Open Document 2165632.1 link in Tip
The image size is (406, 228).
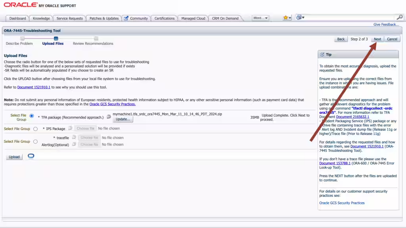click(352, 117)
